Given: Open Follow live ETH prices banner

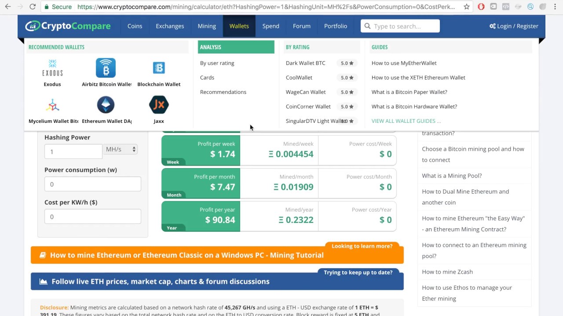Looking at the screenshot, I should coord(217,281).
